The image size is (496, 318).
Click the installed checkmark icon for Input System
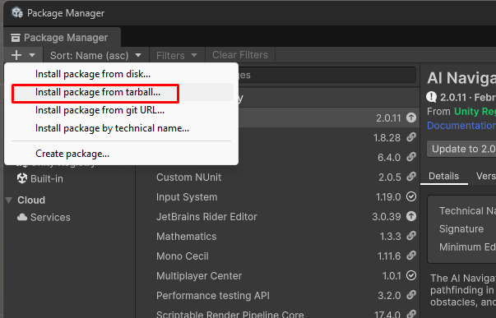[x=411, y=196]
